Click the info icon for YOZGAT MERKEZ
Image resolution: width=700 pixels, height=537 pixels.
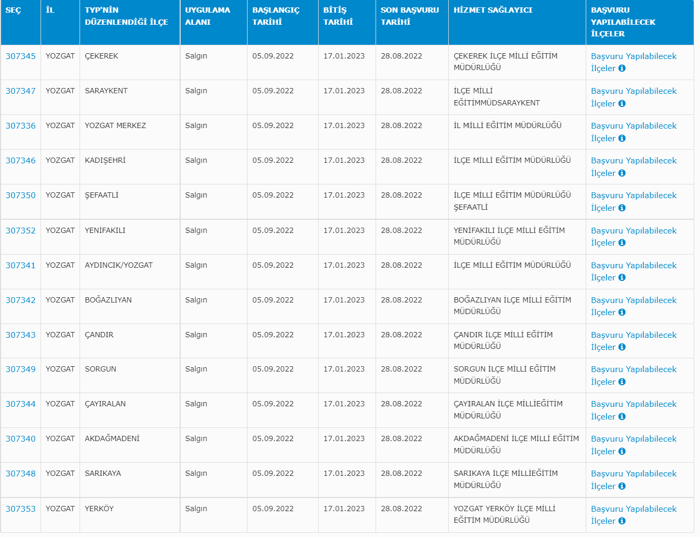click(622, 139)
